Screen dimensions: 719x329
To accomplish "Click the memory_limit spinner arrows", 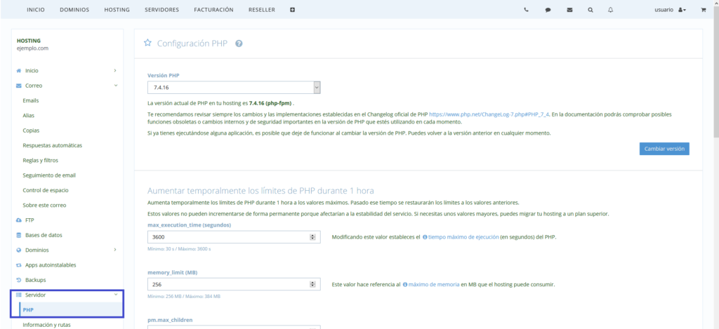I will (x=312, y=285).
